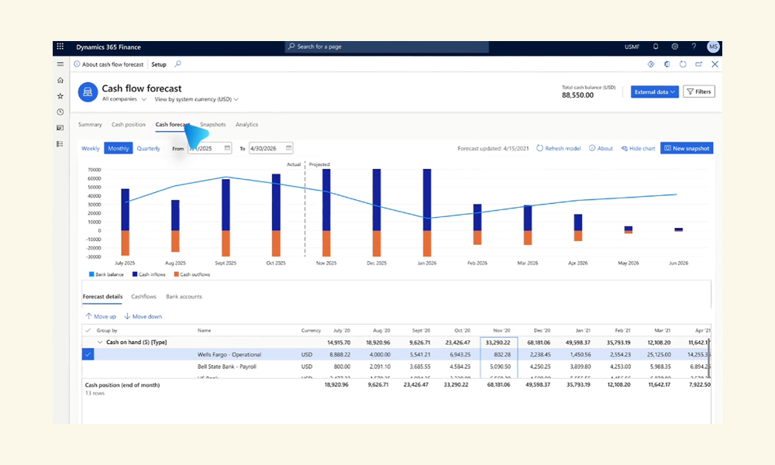
Task: Open the External data dropdown
Action: pyautogui.click(x=654, y=92)
